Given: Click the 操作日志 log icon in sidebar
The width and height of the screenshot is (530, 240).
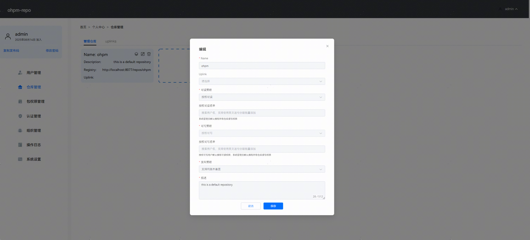Looking at the screenshot, I should 20,145.
